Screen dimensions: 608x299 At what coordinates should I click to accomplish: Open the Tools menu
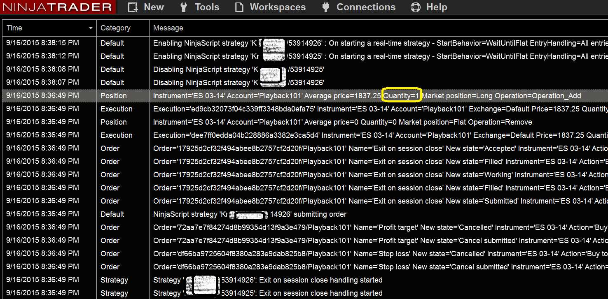click(x=200, y=7)
